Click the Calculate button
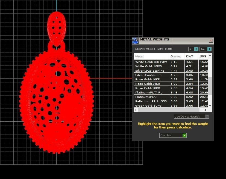This screenshot has width=226, height=179. coord(173,135)
